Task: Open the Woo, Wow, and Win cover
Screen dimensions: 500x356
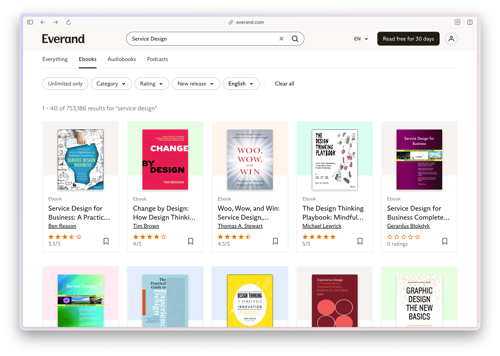Action: click(x=250, y=159)
